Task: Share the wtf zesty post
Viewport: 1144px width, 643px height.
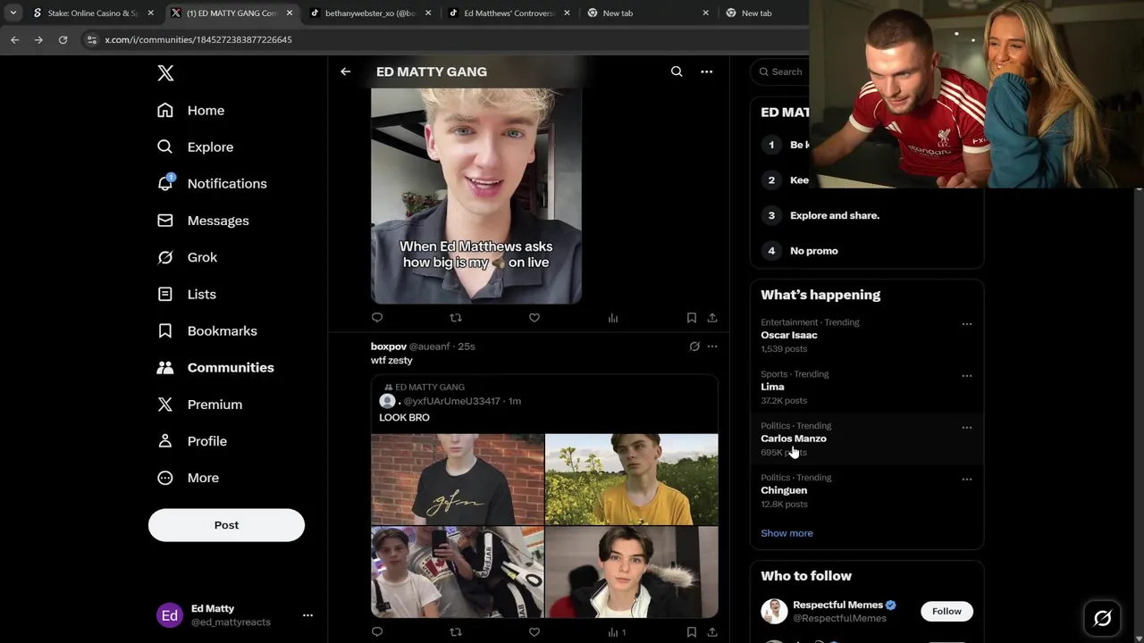Action: coord(712,631)
